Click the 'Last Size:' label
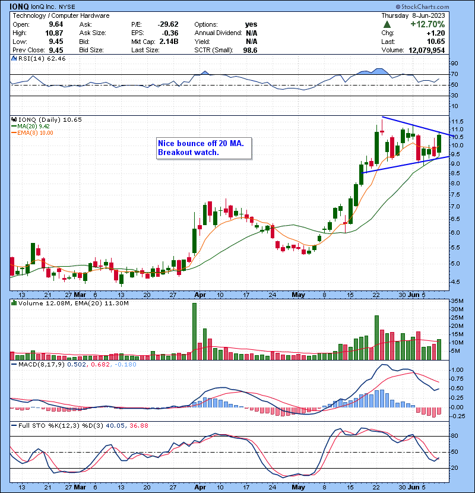 point(145,50)
